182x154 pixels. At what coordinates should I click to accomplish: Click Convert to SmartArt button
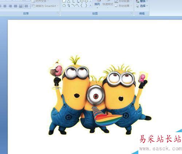point(45,6)
